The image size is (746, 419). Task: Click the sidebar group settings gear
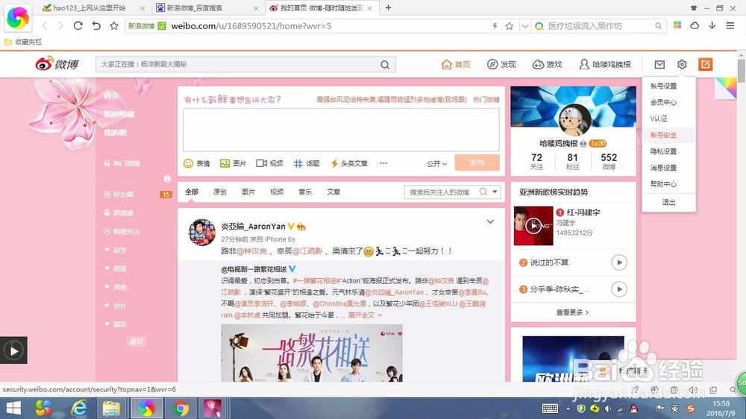coord(167,178)
